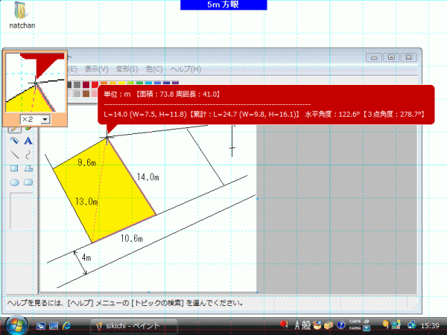The height and width of the screenshot is (335, 447).
Task: Select the Text tool in Paint
Action: (28, 141)
